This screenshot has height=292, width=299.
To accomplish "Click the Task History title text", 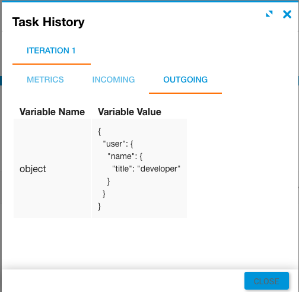I will pos(49,22).
